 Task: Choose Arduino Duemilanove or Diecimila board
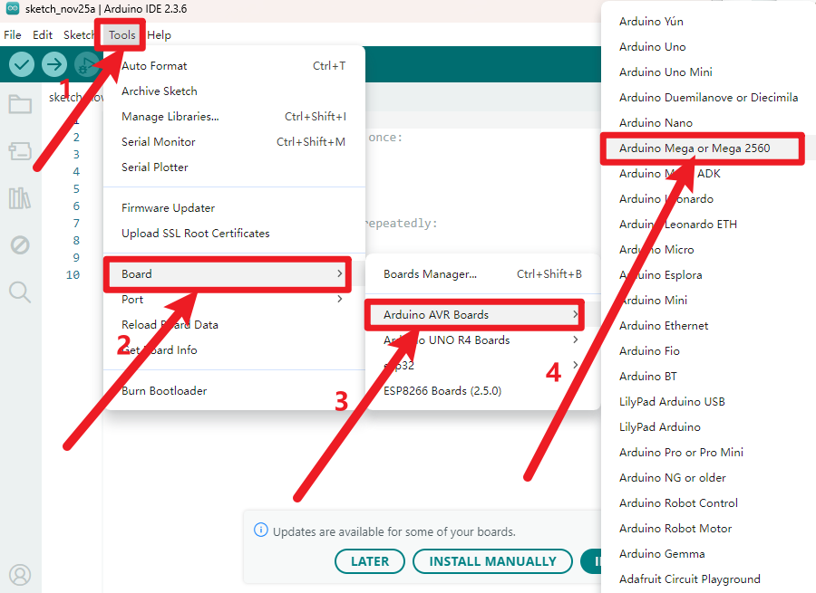click(x=708, y=98)
